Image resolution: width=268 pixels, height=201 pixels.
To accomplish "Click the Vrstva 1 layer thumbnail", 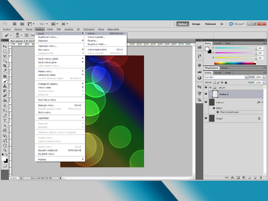I will point(212,102).
